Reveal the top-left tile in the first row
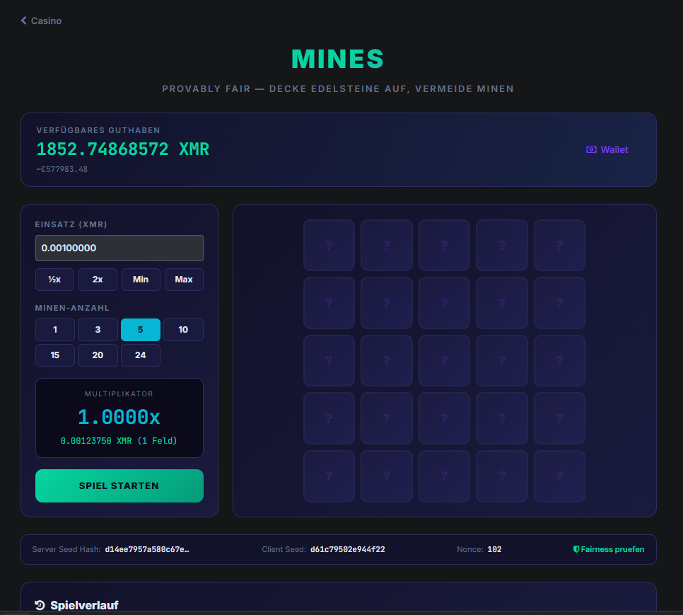This screenshot has width=683, height=615. pyautogui.click(x=329, y=246)
